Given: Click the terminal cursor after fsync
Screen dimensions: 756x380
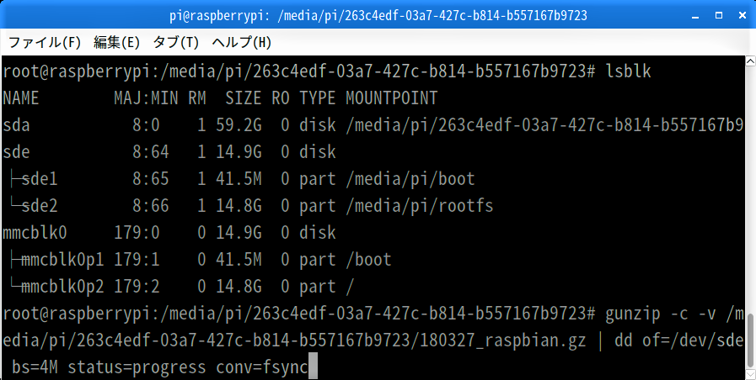Looking at the screenshot, I should tap(313, 367).
